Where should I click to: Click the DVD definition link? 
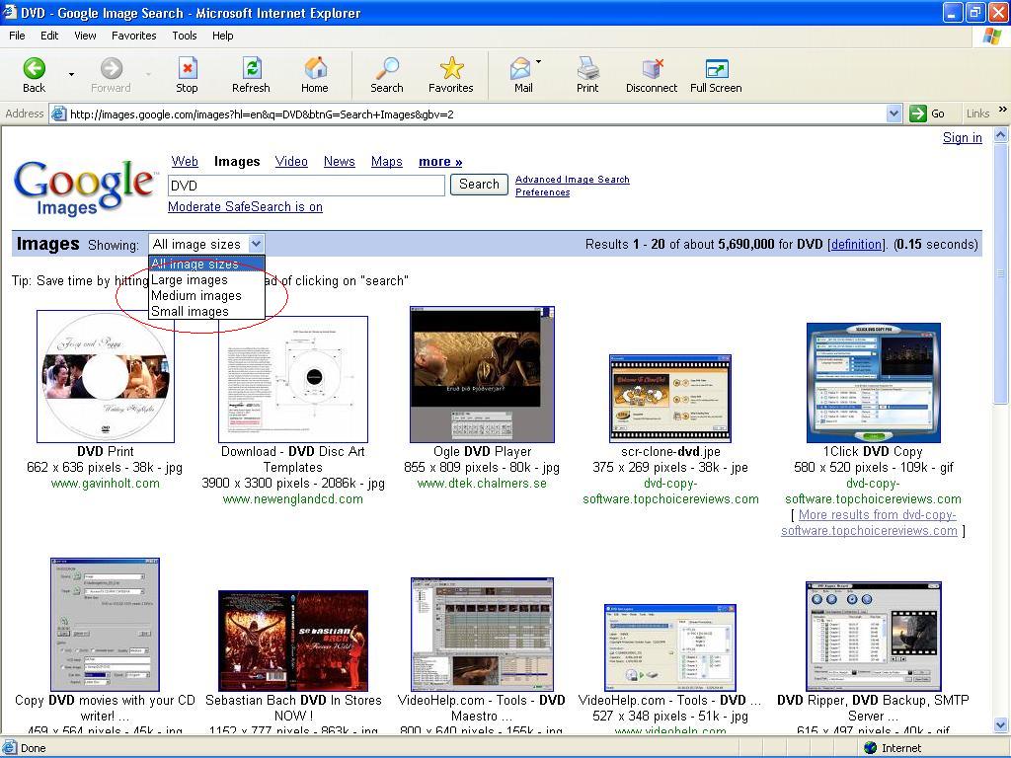click(856, 245)
